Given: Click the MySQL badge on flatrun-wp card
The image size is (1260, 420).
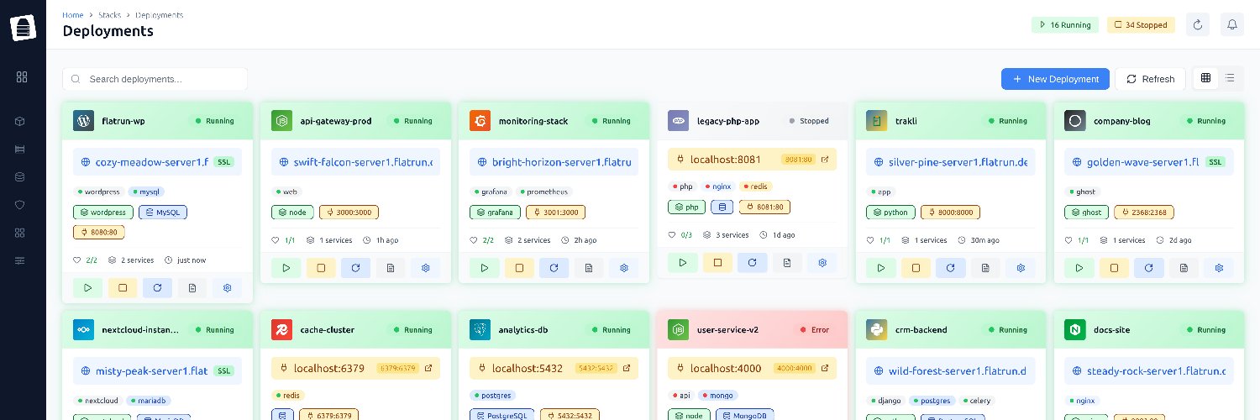Looking at the screenshot, I should (x=163, y=212).
